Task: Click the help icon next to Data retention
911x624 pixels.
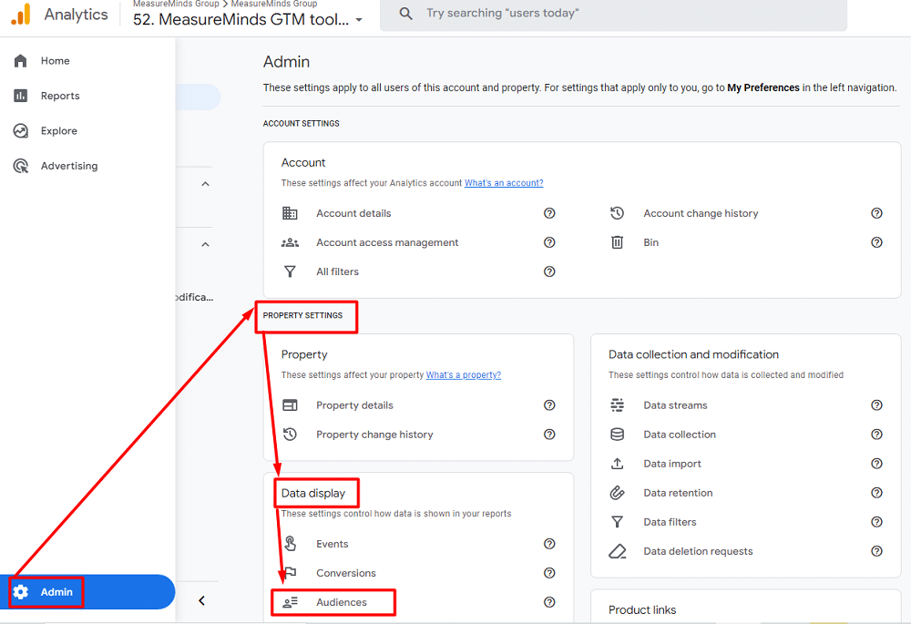Action: [x=876, y=493]
